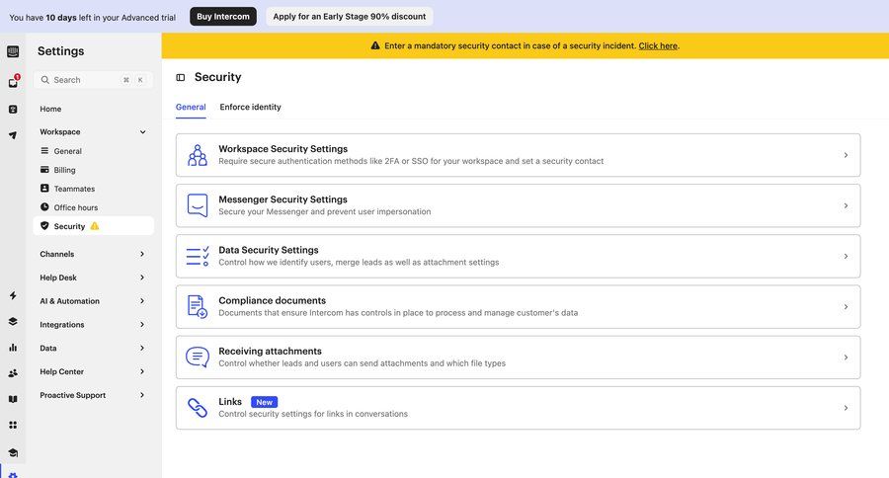Click the General list icon in sidebar

click(44, 151)
